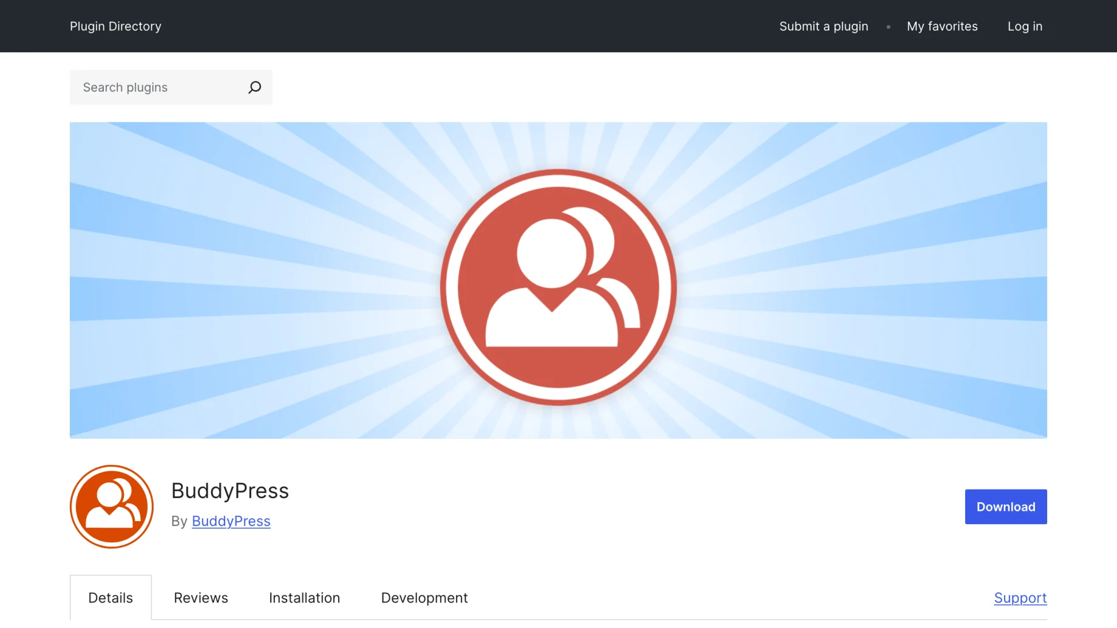Click the search magnifier icon

click(255, 87)
